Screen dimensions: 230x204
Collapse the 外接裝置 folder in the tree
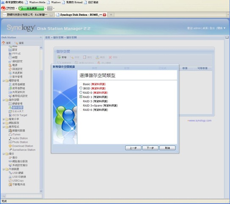coord(3,169)
